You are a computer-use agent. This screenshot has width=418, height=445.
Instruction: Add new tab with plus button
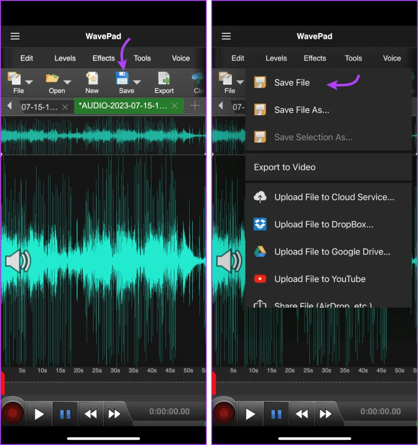click(x=195, y=106)
